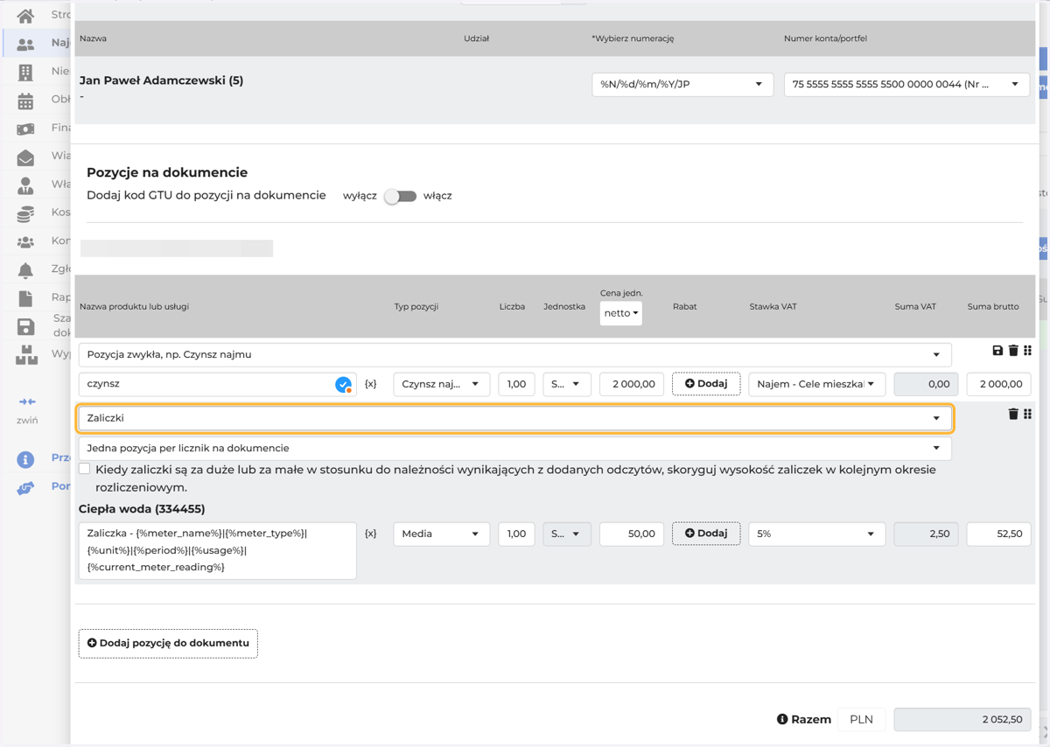Open the bank account number dropdown
The height and width of the screenshot is (747, 1050).
906,84
